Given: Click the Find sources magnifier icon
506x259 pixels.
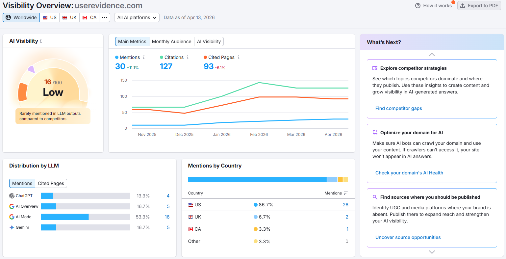Looking at the screenshot, I should pos(375,197).
